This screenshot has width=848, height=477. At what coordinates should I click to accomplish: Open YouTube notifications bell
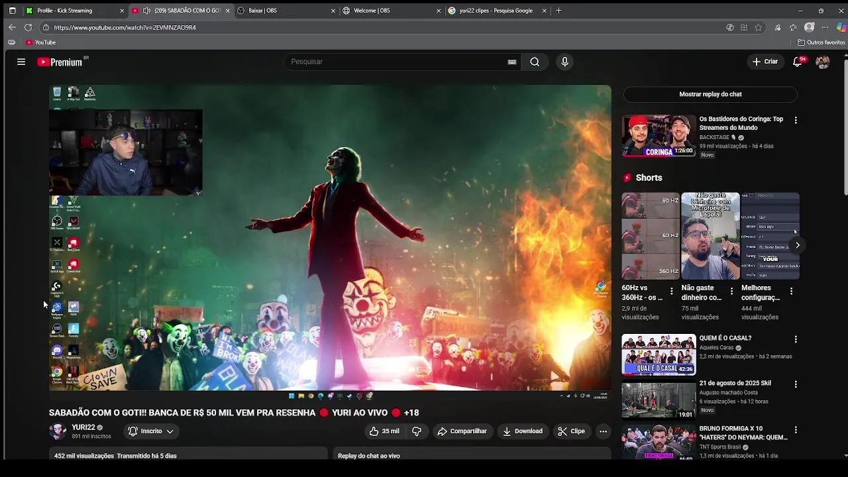coord(798,62)
